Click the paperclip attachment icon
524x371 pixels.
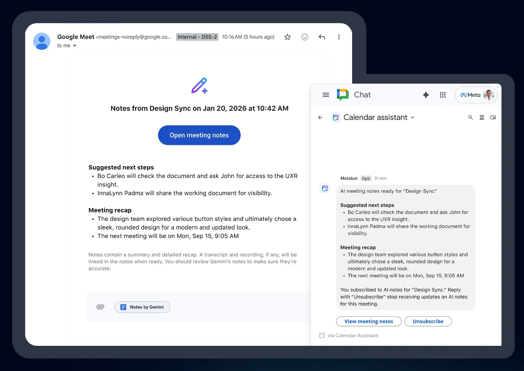point(100,307)
